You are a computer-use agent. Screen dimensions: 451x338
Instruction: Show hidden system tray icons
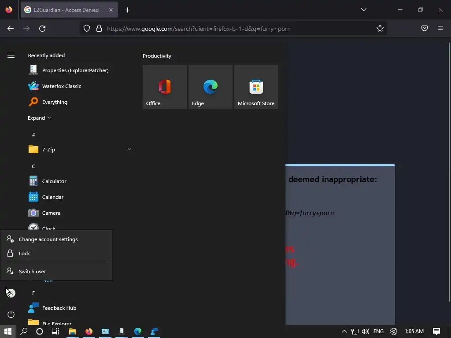(344, 331)
